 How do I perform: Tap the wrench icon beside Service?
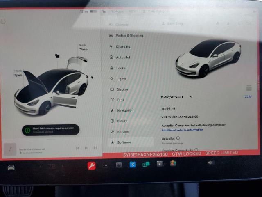pyautogui.click(x=113, y=132)
